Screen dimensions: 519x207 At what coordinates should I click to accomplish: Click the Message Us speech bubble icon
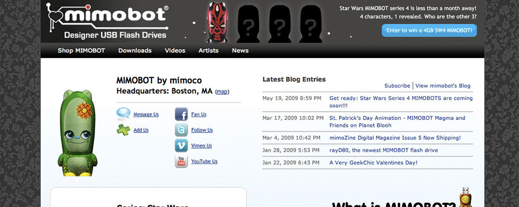(x=123, y=114)
